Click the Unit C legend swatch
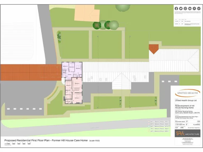Viewport: 203px width, 152px height. [149, 126]
